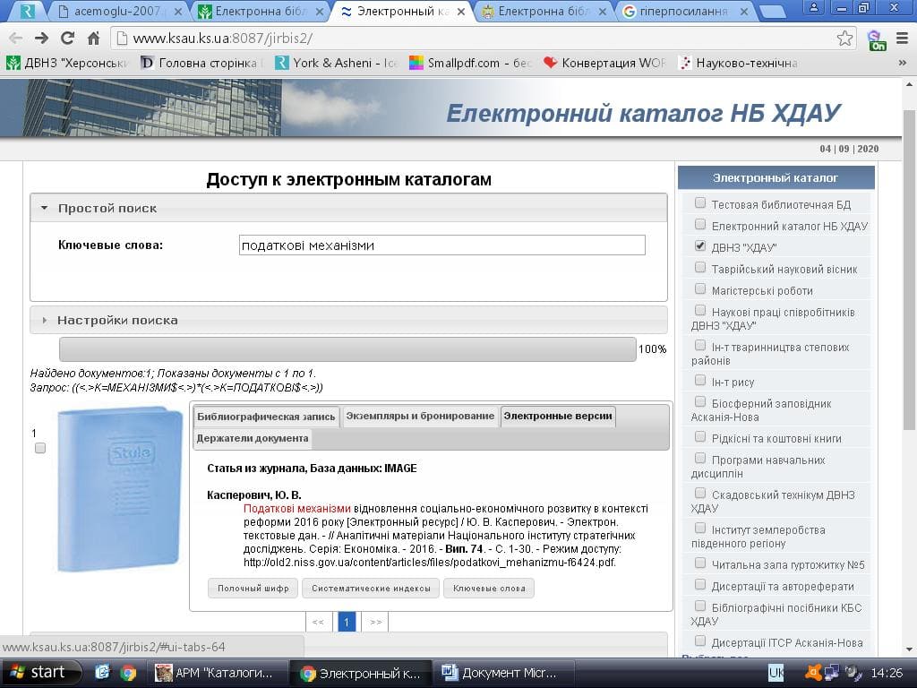Go to previous results page <<
Screen dimensions: 917x688
[x=318, y=622]
